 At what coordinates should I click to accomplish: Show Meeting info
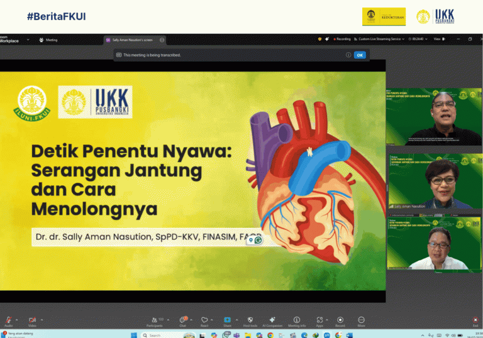[296, 320]
